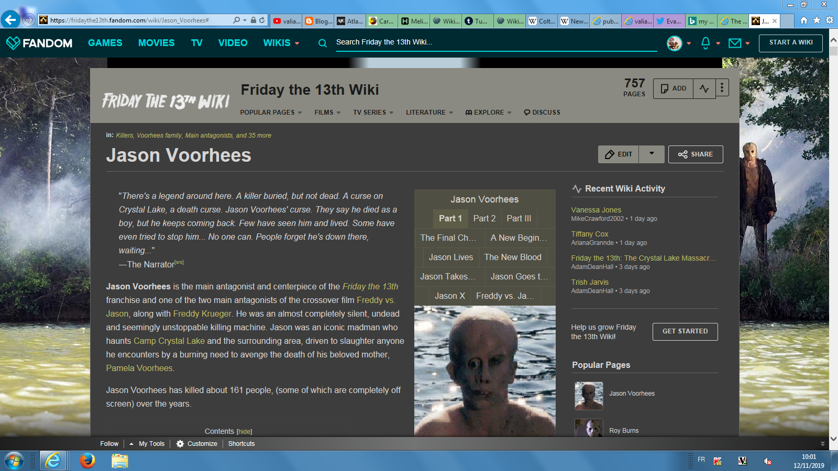Click the EDIT button

(x=619, y=154)
